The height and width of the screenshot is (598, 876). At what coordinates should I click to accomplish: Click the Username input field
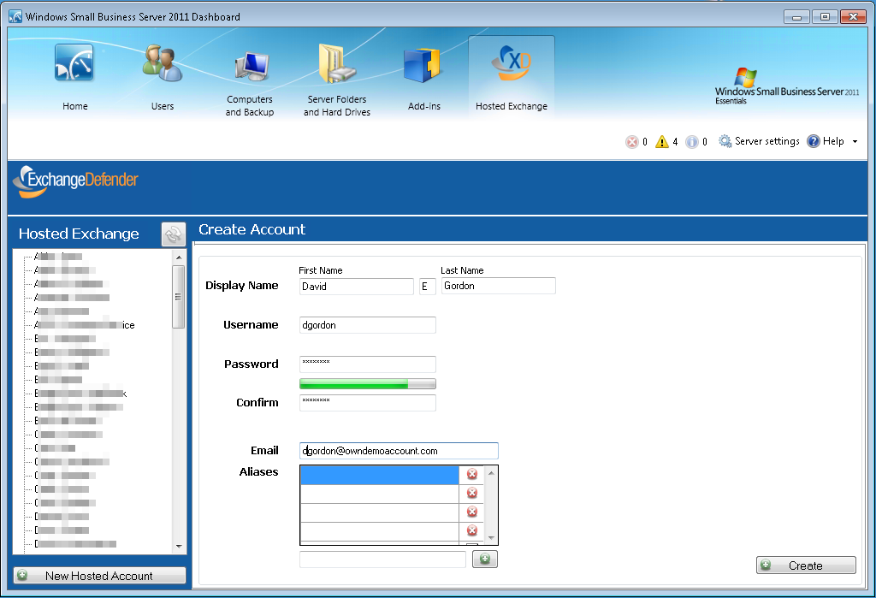pyautogui.click(x=367, y=325)
